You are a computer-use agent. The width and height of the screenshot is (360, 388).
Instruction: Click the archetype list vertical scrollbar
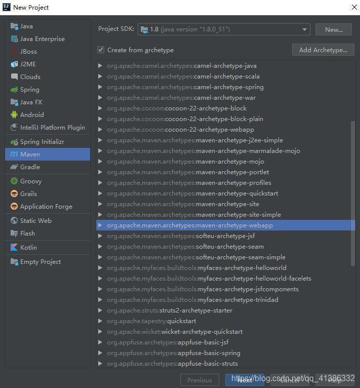[353, 193]
